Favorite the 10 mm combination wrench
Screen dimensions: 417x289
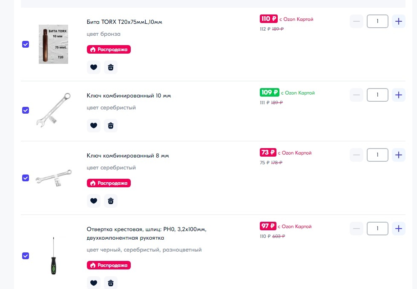click(x=94, y=126)
